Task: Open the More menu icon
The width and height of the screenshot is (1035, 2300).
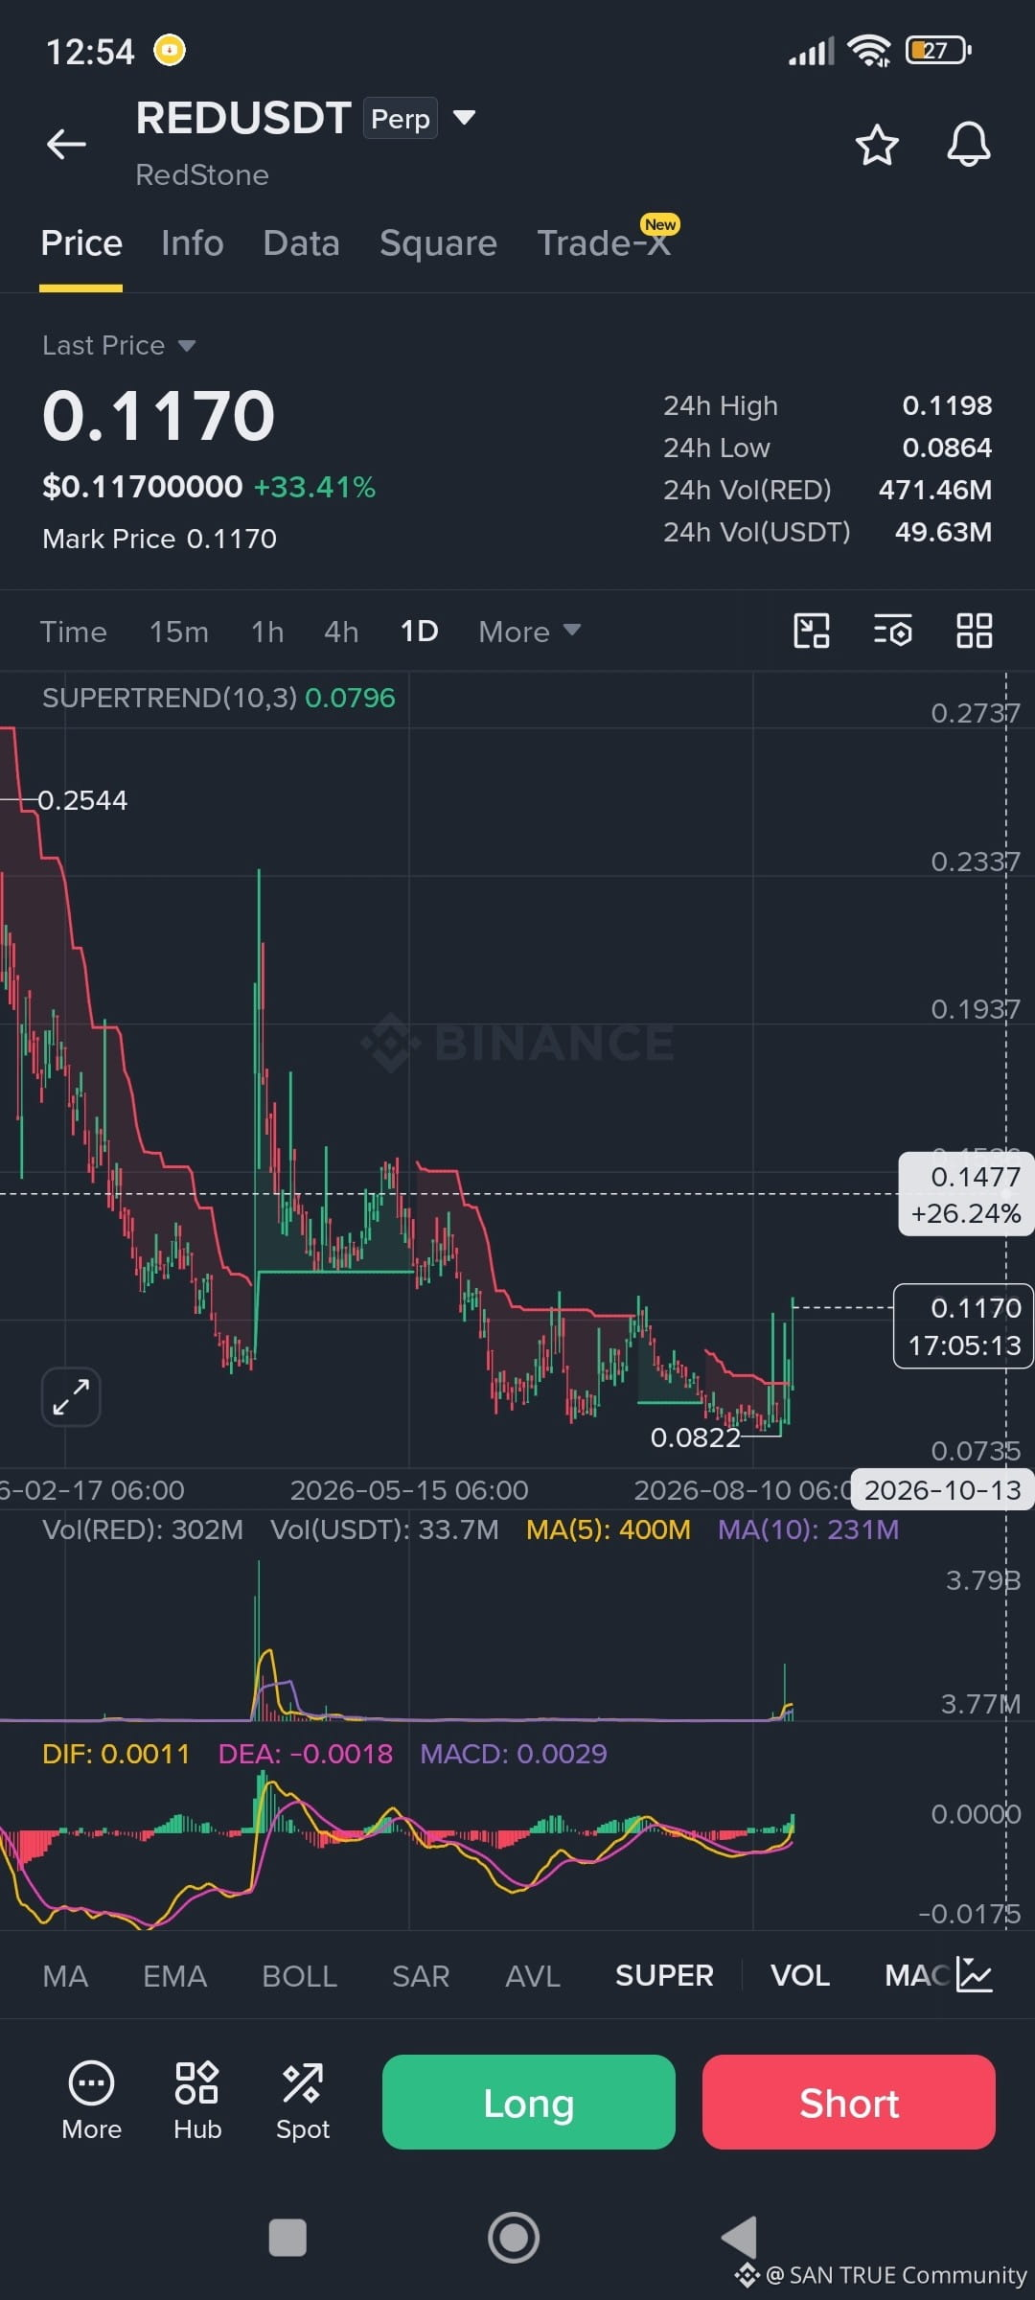Action: (91, 2102)
